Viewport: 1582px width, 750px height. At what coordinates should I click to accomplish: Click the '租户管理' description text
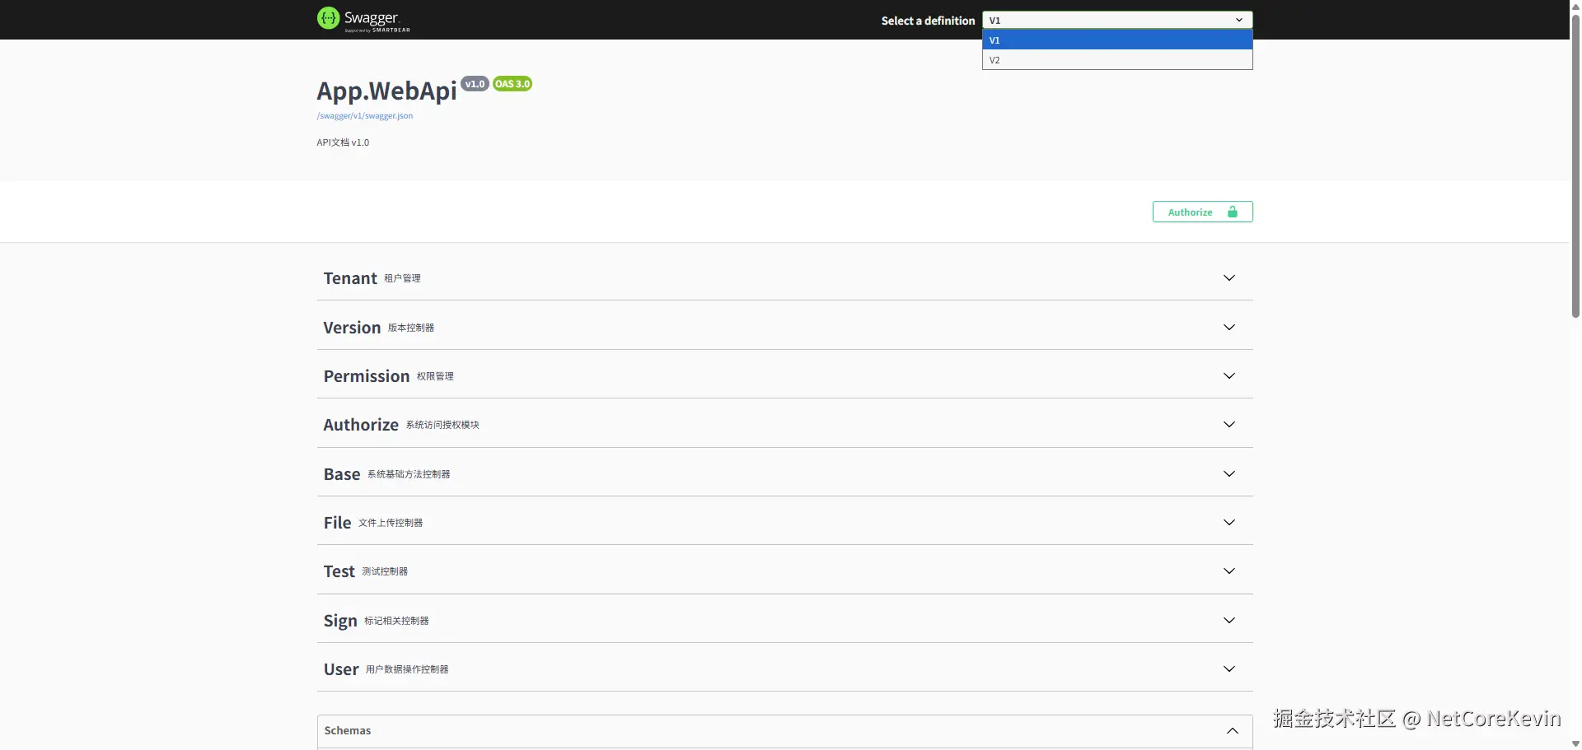(x=402, y=278)
